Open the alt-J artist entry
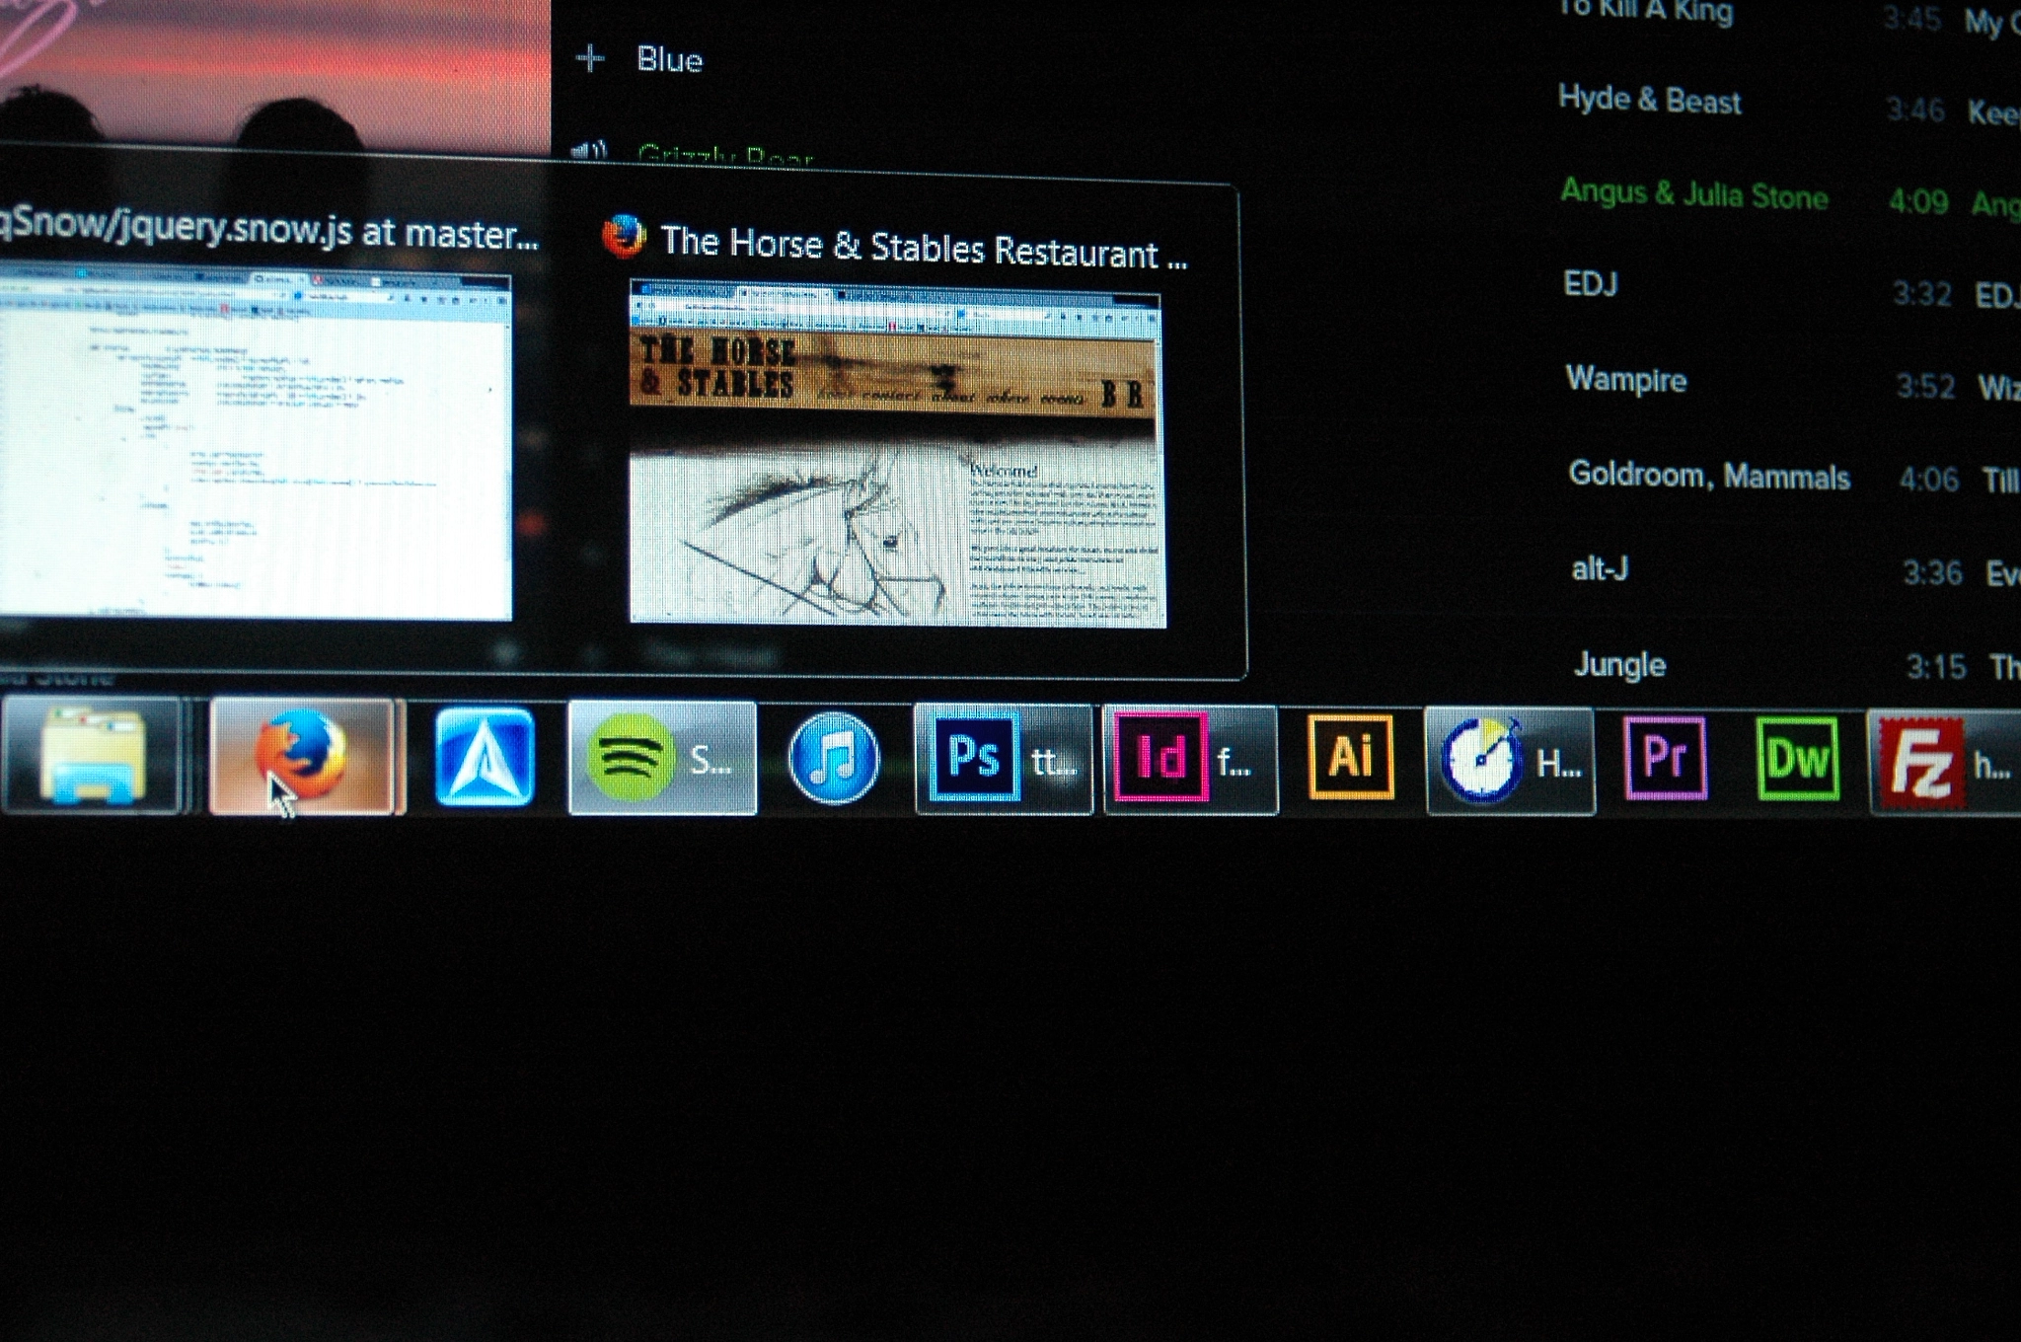This screenshot has width=2021, height=1342. pos(1599,569)
